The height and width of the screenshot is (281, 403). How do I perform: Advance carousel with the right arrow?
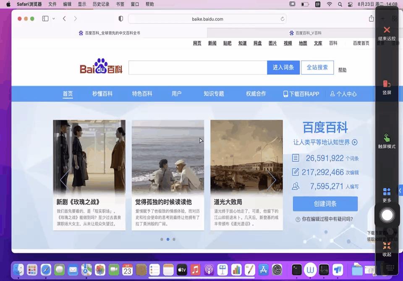click(x=272, y=180)
